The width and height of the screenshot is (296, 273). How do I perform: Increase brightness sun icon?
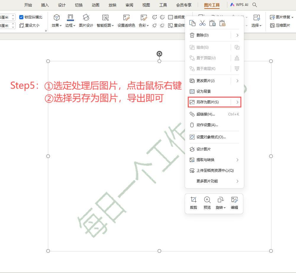tap(155, 25)
